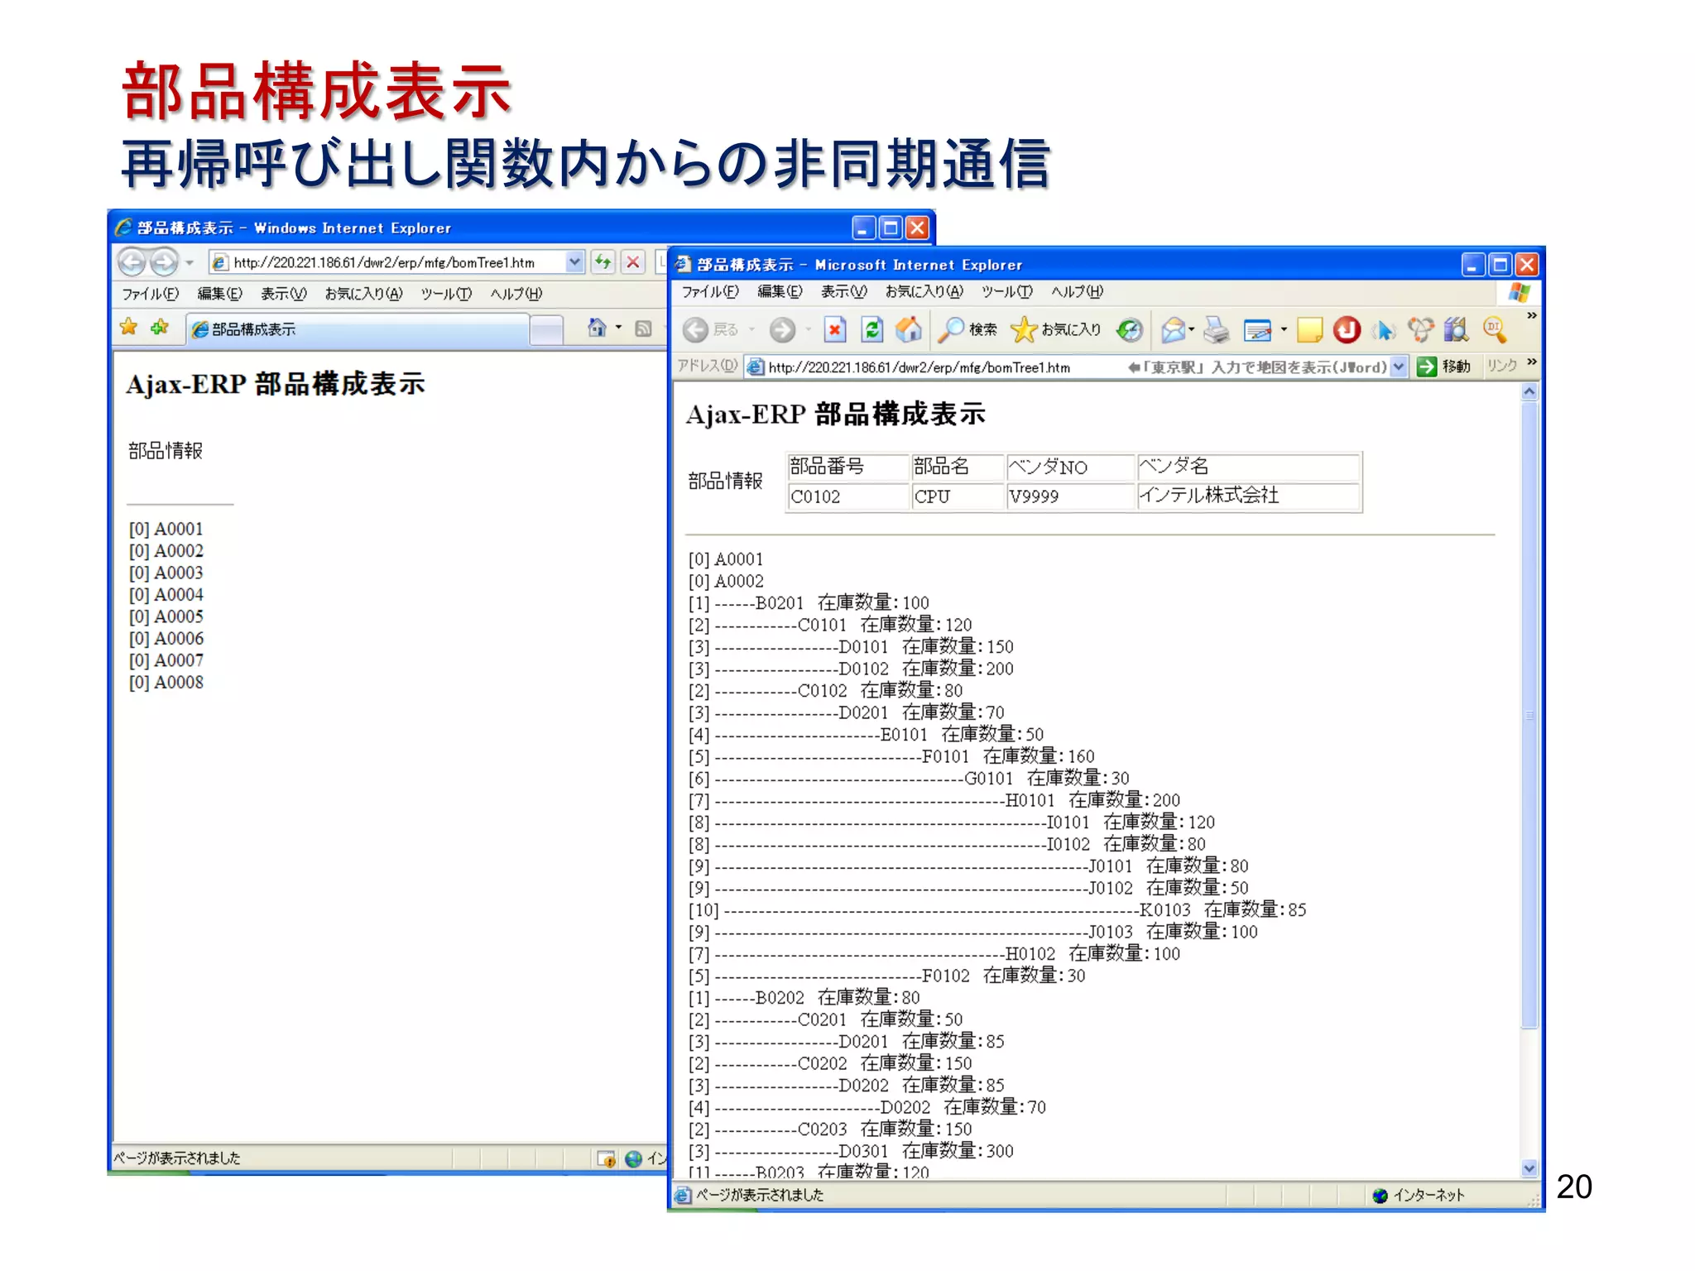Click Print icon in front IE toolbar
This screenshot has width=1695, height=1271.
(1216, 330)
